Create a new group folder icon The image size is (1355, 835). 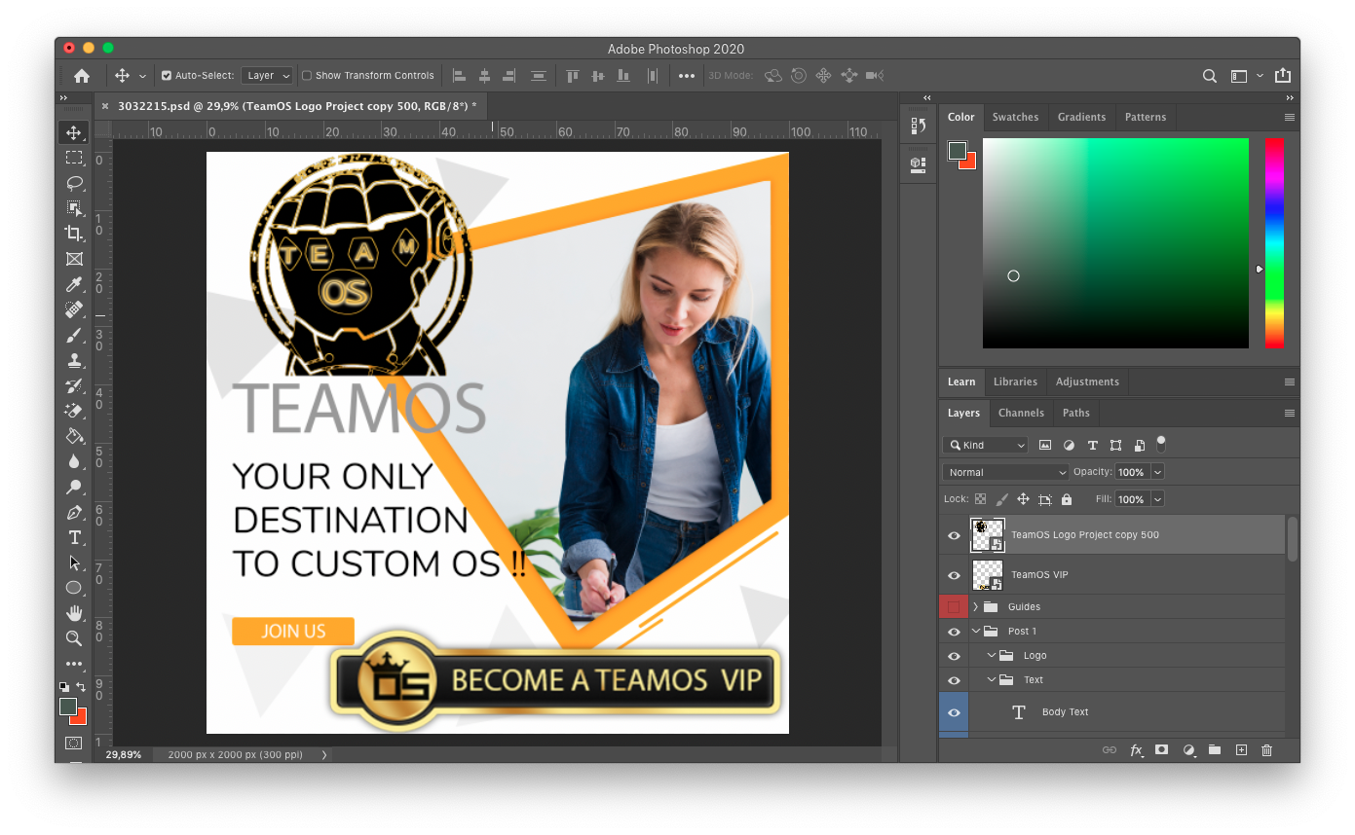point(1215,750)
